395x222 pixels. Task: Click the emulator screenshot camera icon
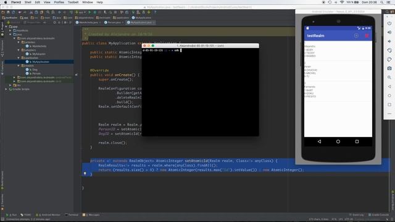pyautogui.click(x=389, y=68)
